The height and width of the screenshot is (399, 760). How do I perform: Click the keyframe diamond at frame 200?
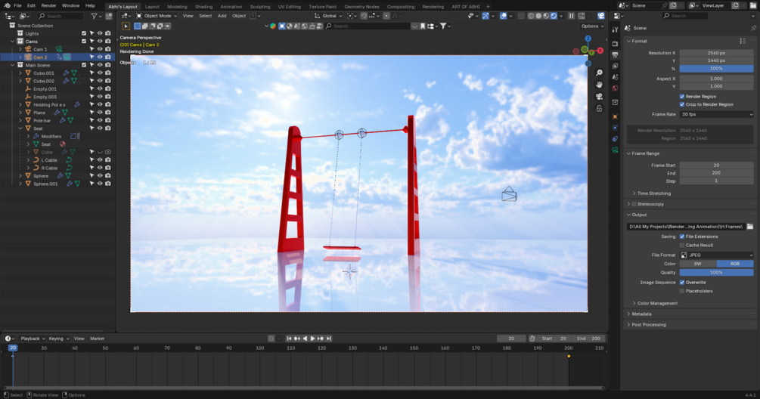[569, 357]
